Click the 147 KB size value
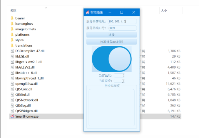 (x=175, y=116)
